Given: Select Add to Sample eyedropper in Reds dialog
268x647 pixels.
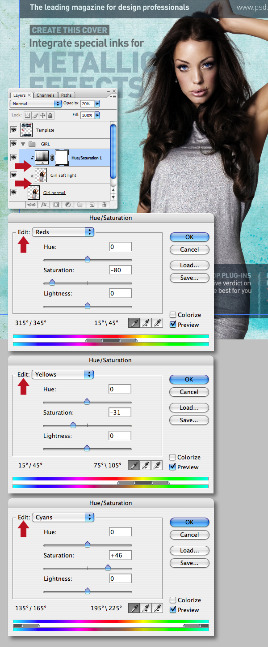Looking at the screenshot, I should point(145,323).
